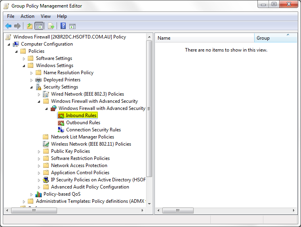Viewport: 301px width, 227px height.
Task: Select Administrative Templates policy definitions item
Action: [x=90, y=201]
